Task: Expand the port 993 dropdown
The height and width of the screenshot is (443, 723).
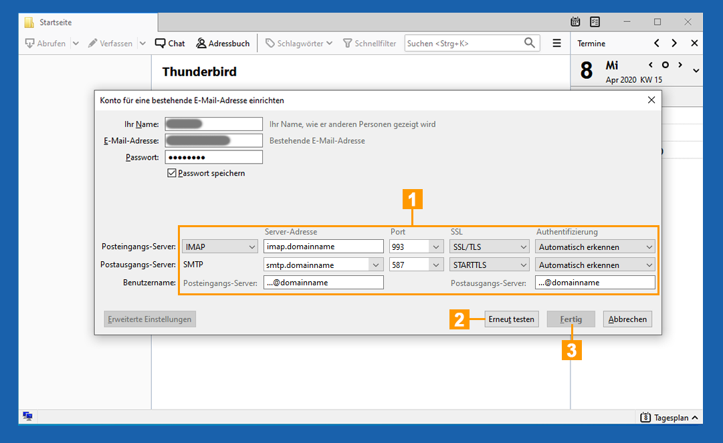Action: [437, 247]
